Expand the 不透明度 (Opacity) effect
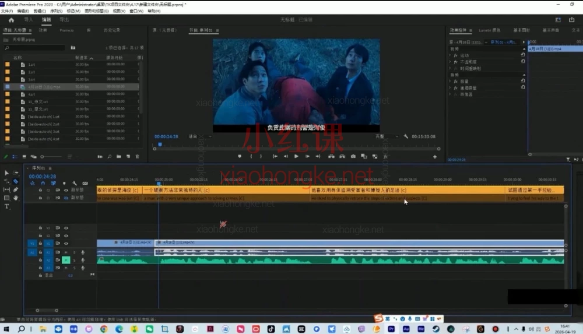This screenshot has width=583, height=334. 450,62
